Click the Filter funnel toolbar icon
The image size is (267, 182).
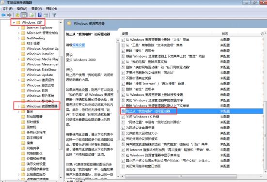click(x=54, y=15)
